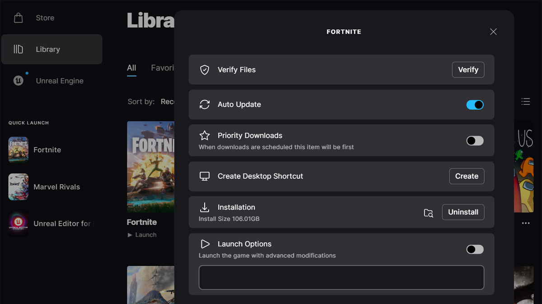542x304 pixels.
Task: Click the Auto Update refresh arrows icon
Action: pyautogui.click(x=205, y=104)
